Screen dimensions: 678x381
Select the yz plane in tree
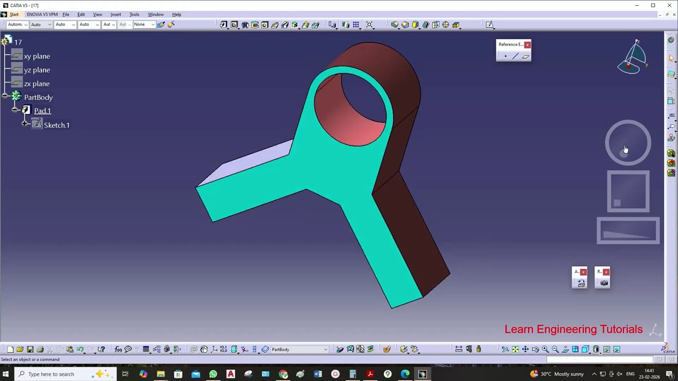(x=37, y=70)
